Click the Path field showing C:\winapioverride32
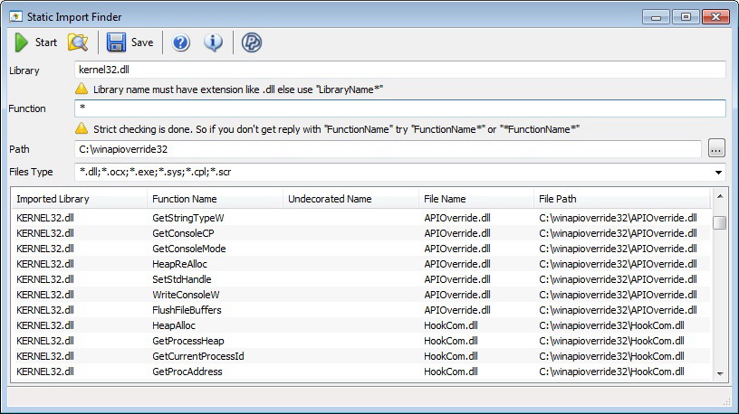This screenshot has height=414, width=739. [x=388, y=148]
